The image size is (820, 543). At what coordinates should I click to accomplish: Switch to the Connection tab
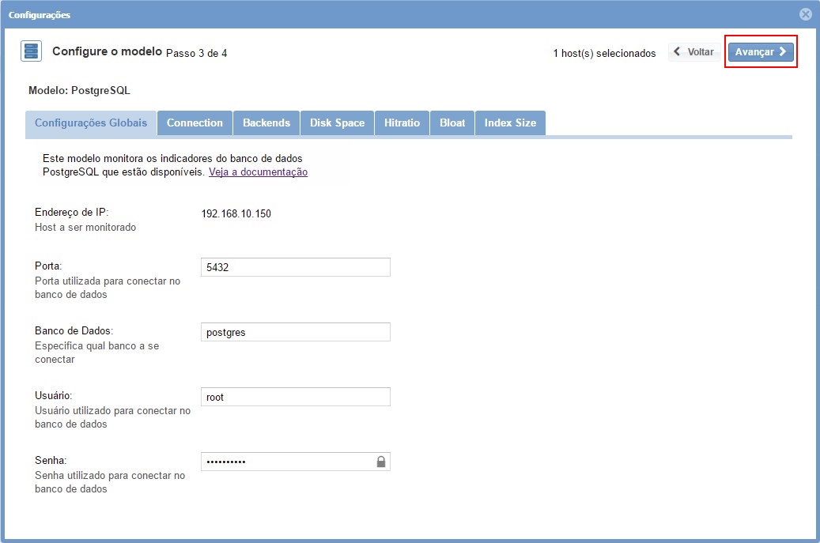[195, 123]
